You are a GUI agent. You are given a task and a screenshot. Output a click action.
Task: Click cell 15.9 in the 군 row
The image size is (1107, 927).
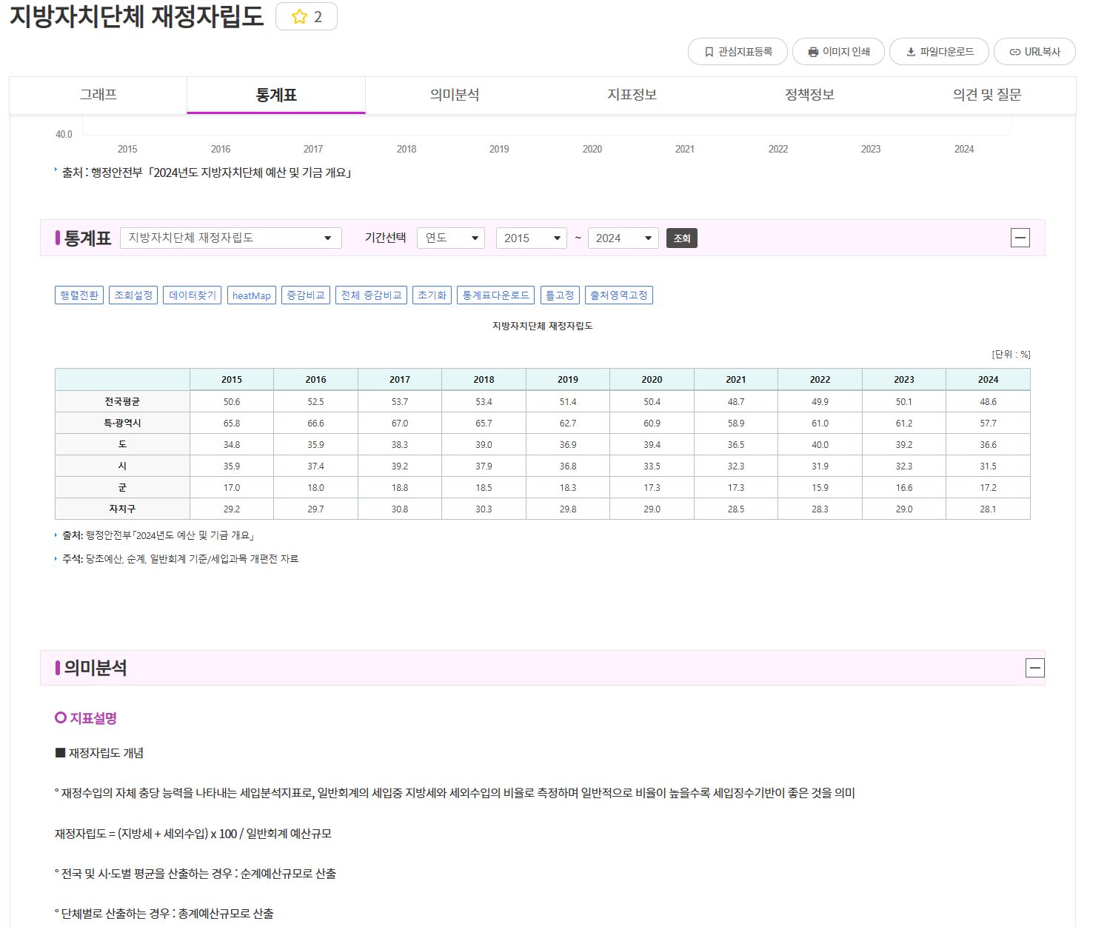pyautogui.click(x=820, y=487)
